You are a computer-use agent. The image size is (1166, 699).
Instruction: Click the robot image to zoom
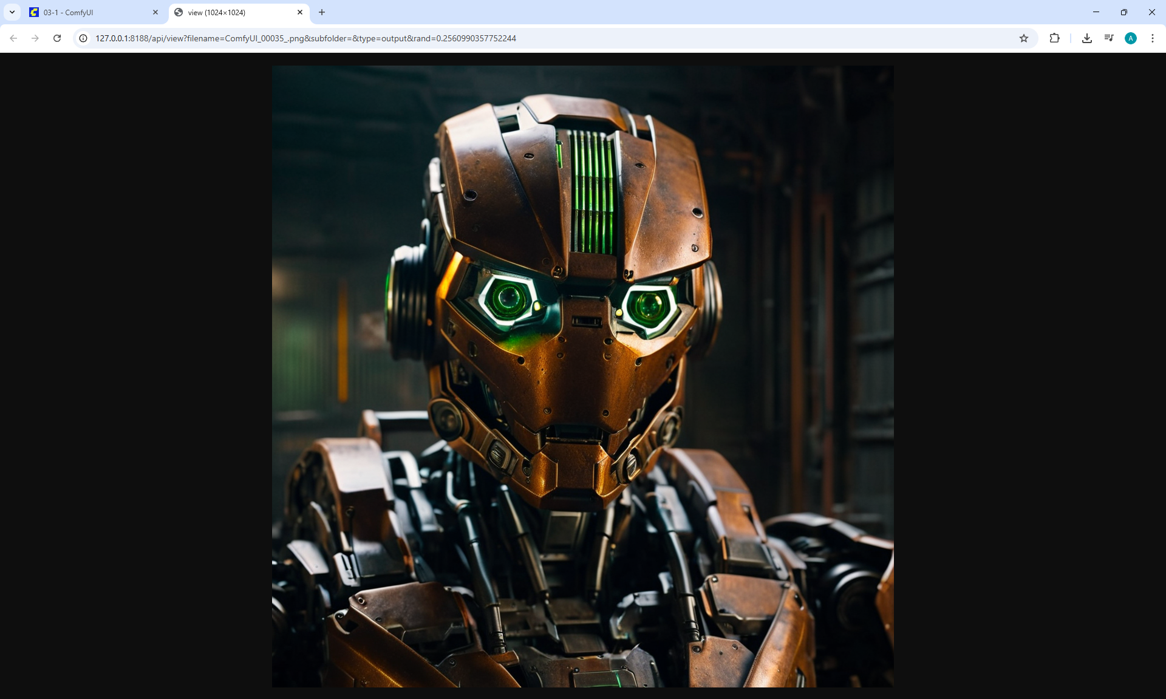click(x=582, y=376)
